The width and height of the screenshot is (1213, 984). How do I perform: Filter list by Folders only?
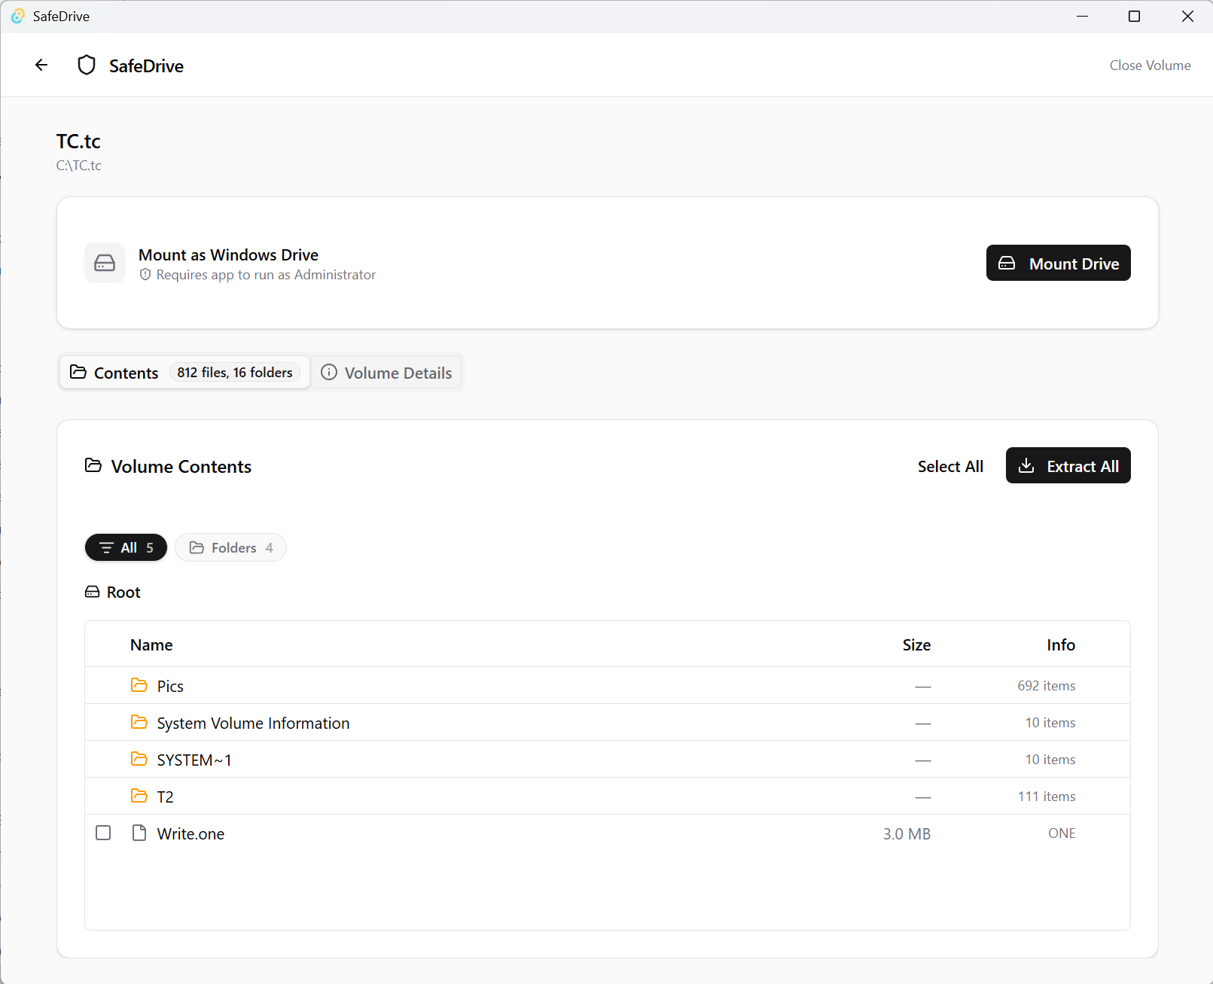pyautogui.click(x=230, y=547)
